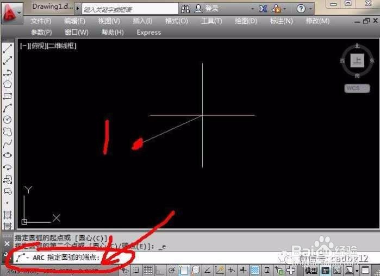Toggle Grid Display in status bar
The width and height of the screenshot is (380, 276).
coord(148,270)
